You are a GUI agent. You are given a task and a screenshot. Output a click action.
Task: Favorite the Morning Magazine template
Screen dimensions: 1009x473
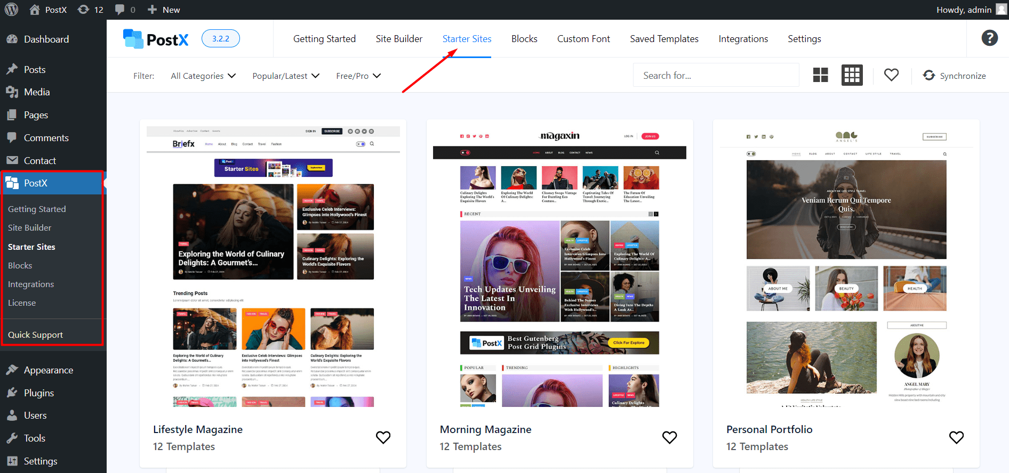point(669,437)
